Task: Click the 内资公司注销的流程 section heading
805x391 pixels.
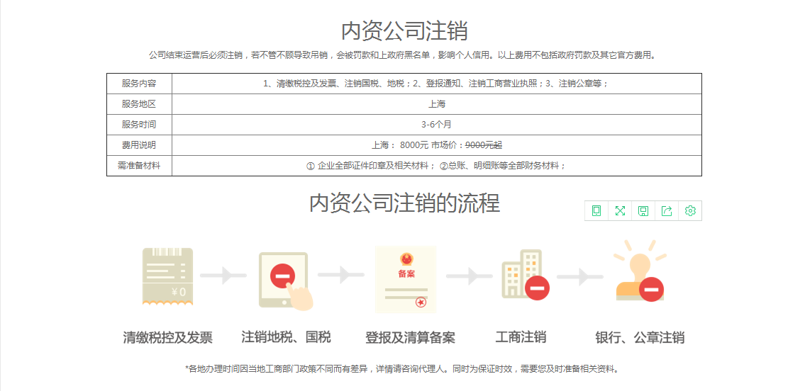Action: click(404, 203)
